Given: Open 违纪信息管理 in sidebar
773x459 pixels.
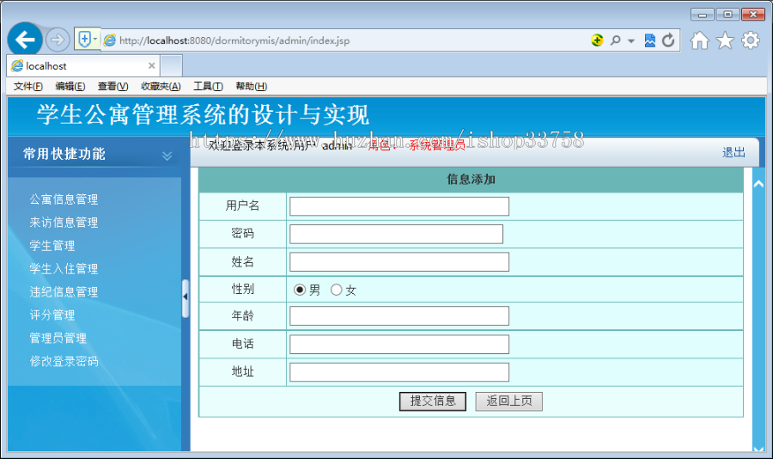Looking at the screenshot, I should click(64, 292).
